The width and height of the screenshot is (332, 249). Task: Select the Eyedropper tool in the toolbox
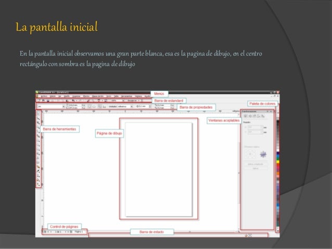(x=38, y=171)
